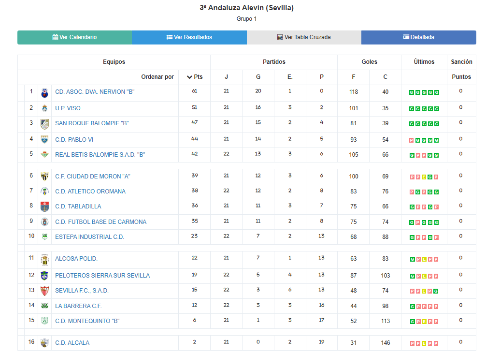Open U.P. VISO team link
Viewport: 486px width, 354px height.
pyautogui.click(x=68, y=108)
